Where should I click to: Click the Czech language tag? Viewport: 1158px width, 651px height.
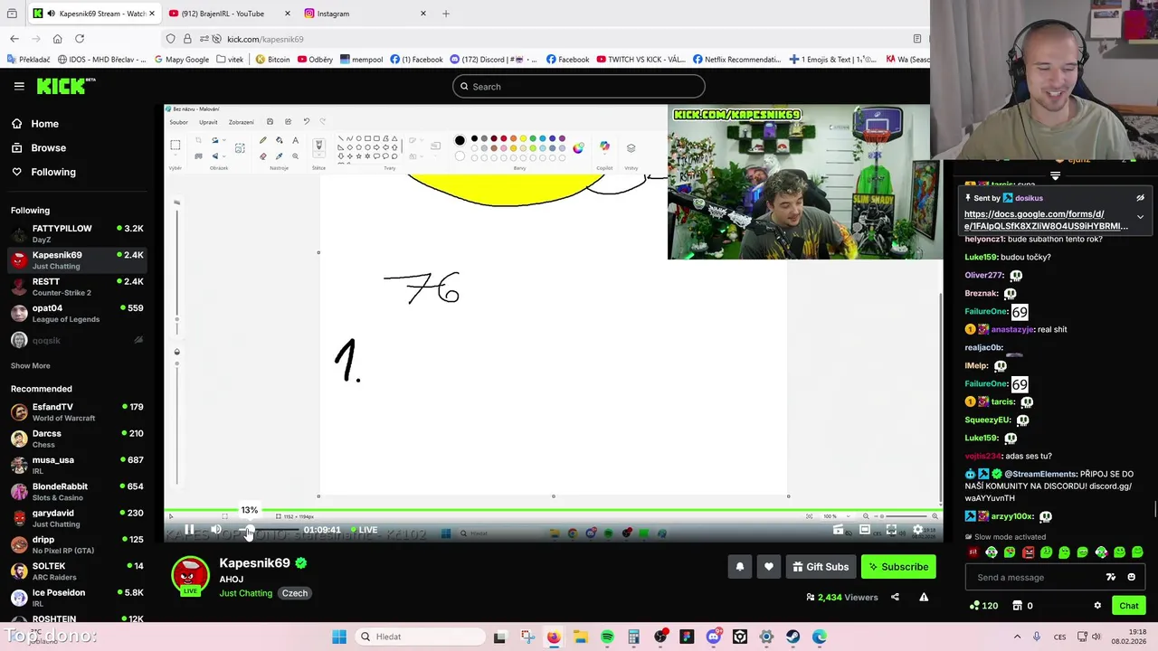(x=295, y=593)
